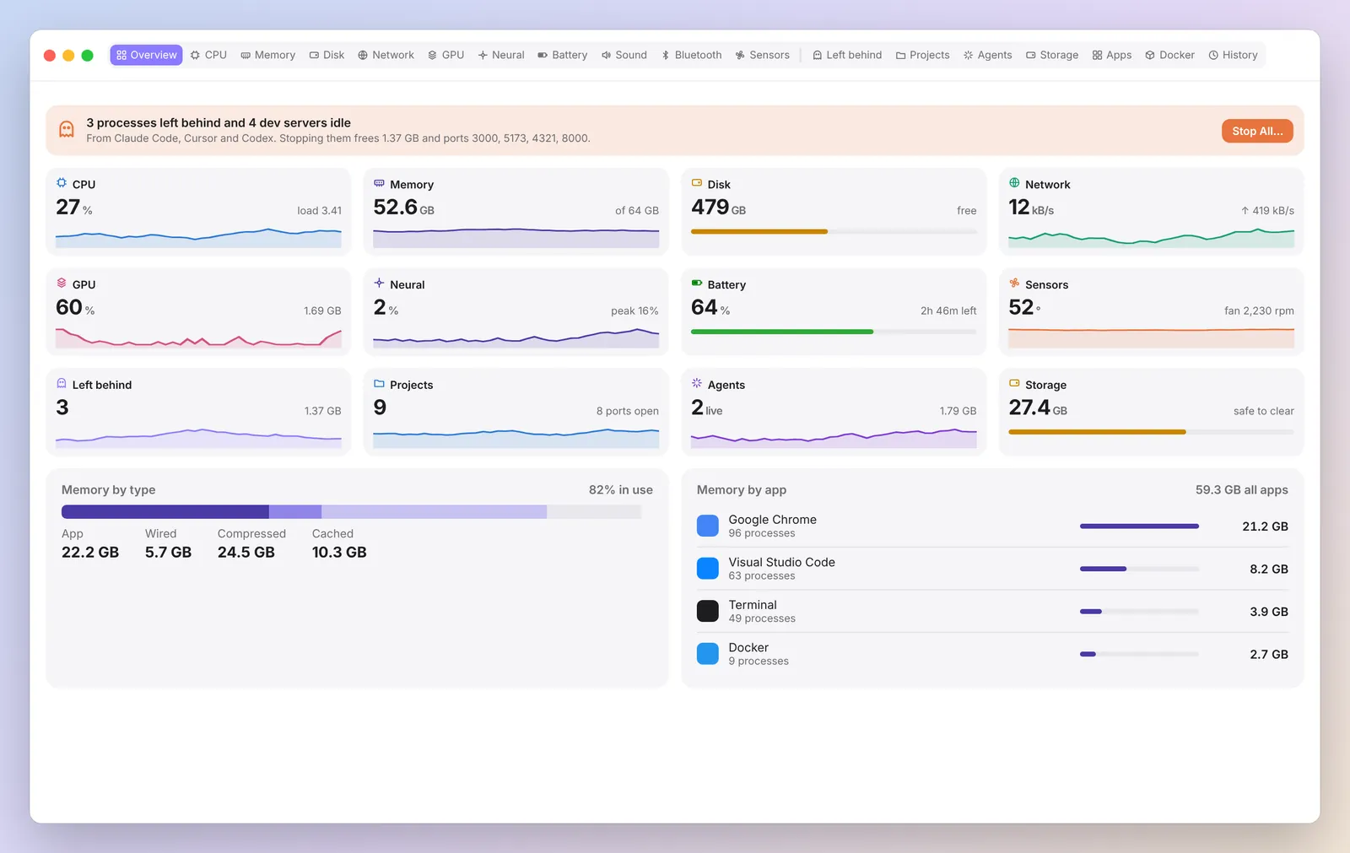Go to the Docker tab
1350x853 pixels.
(1169, 55)
